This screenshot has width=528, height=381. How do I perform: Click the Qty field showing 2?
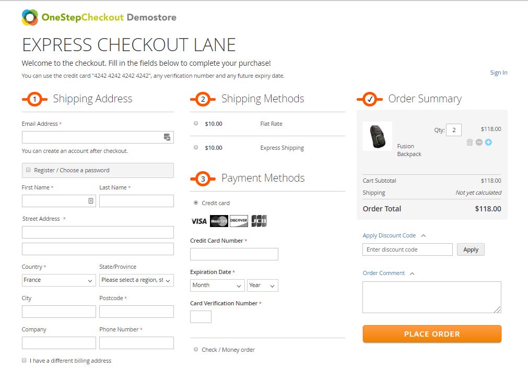pos(454,130)
